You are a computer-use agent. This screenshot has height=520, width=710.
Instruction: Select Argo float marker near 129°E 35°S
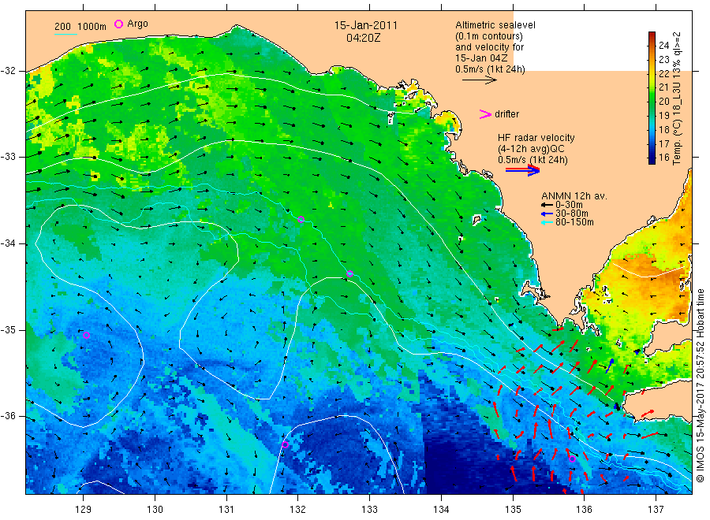87,335
